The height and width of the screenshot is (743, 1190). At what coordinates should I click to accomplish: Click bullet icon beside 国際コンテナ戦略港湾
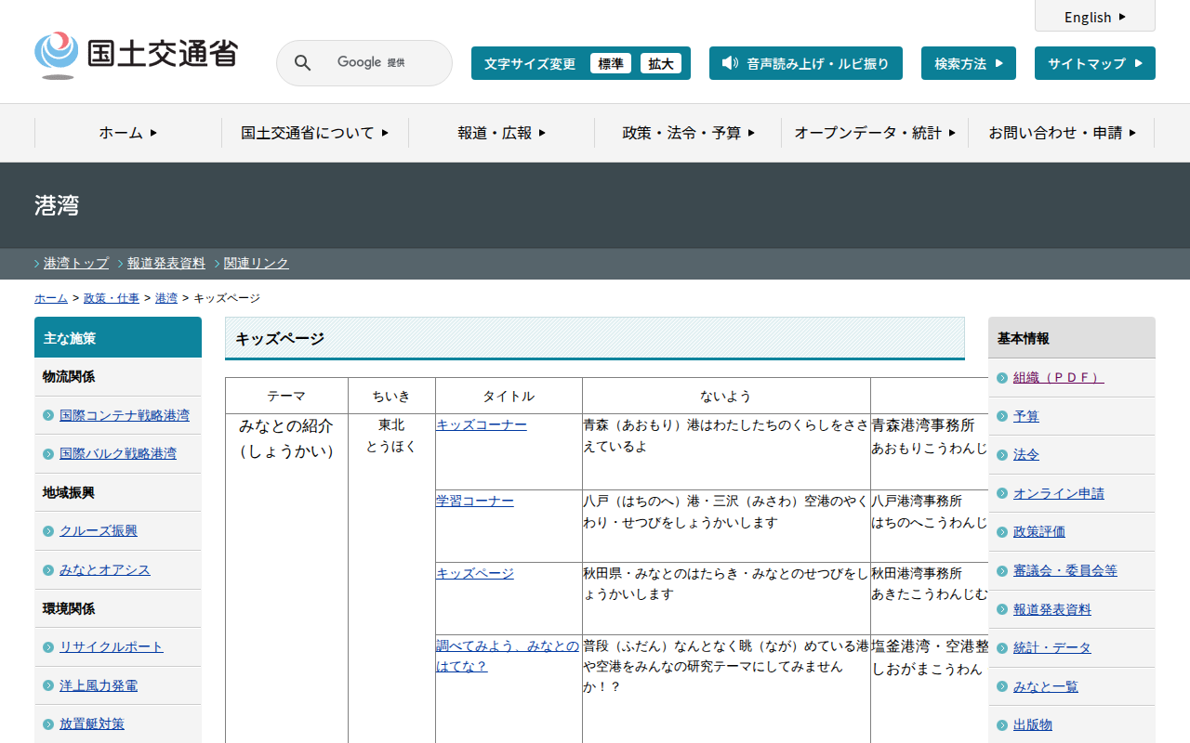(x=48, y=415)
